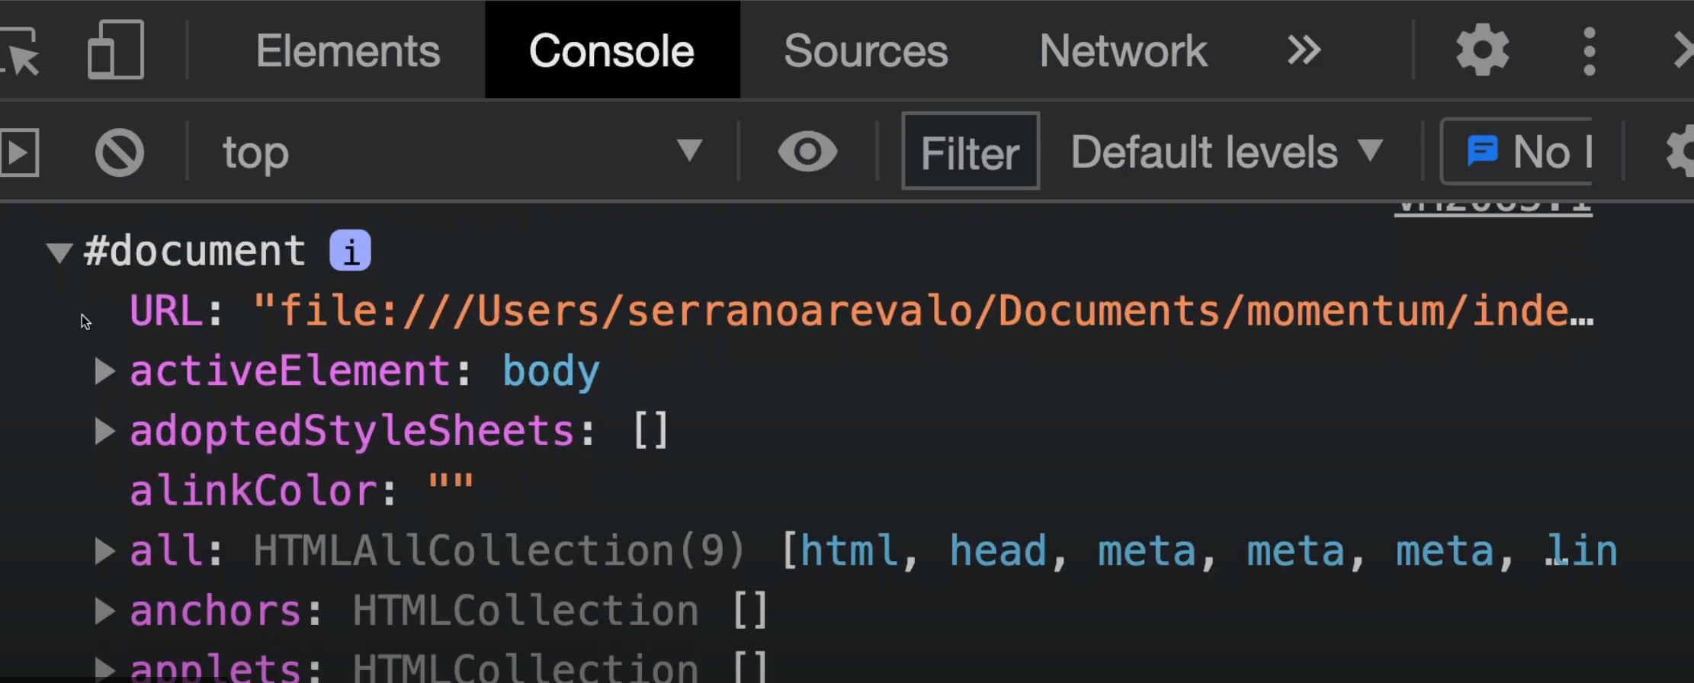Open the Sources tab
This screenshot has height=683, width=1694.
865,51
